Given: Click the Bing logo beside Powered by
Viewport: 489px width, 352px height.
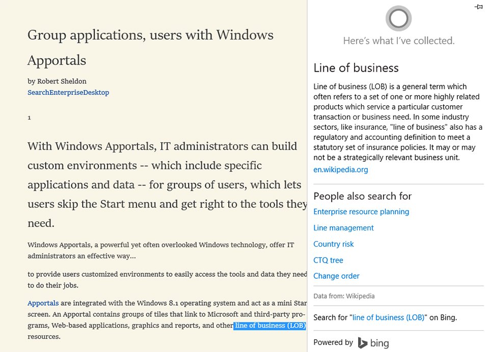Looking at the screenshot, I should click(373, 343).
